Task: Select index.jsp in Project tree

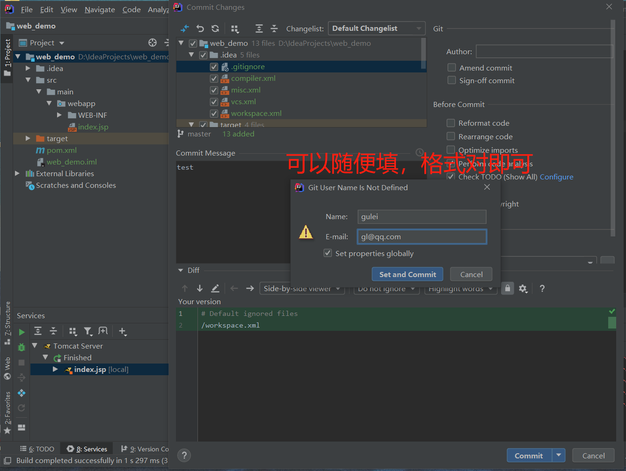Action: (93, 127)
